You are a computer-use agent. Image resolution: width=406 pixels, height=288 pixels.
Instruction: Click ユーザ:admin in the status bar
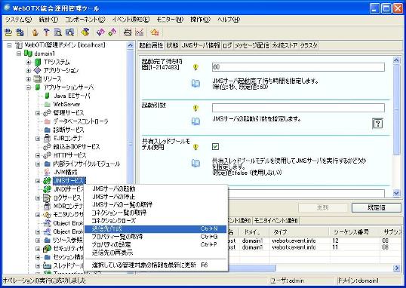[x=288, y=280]
